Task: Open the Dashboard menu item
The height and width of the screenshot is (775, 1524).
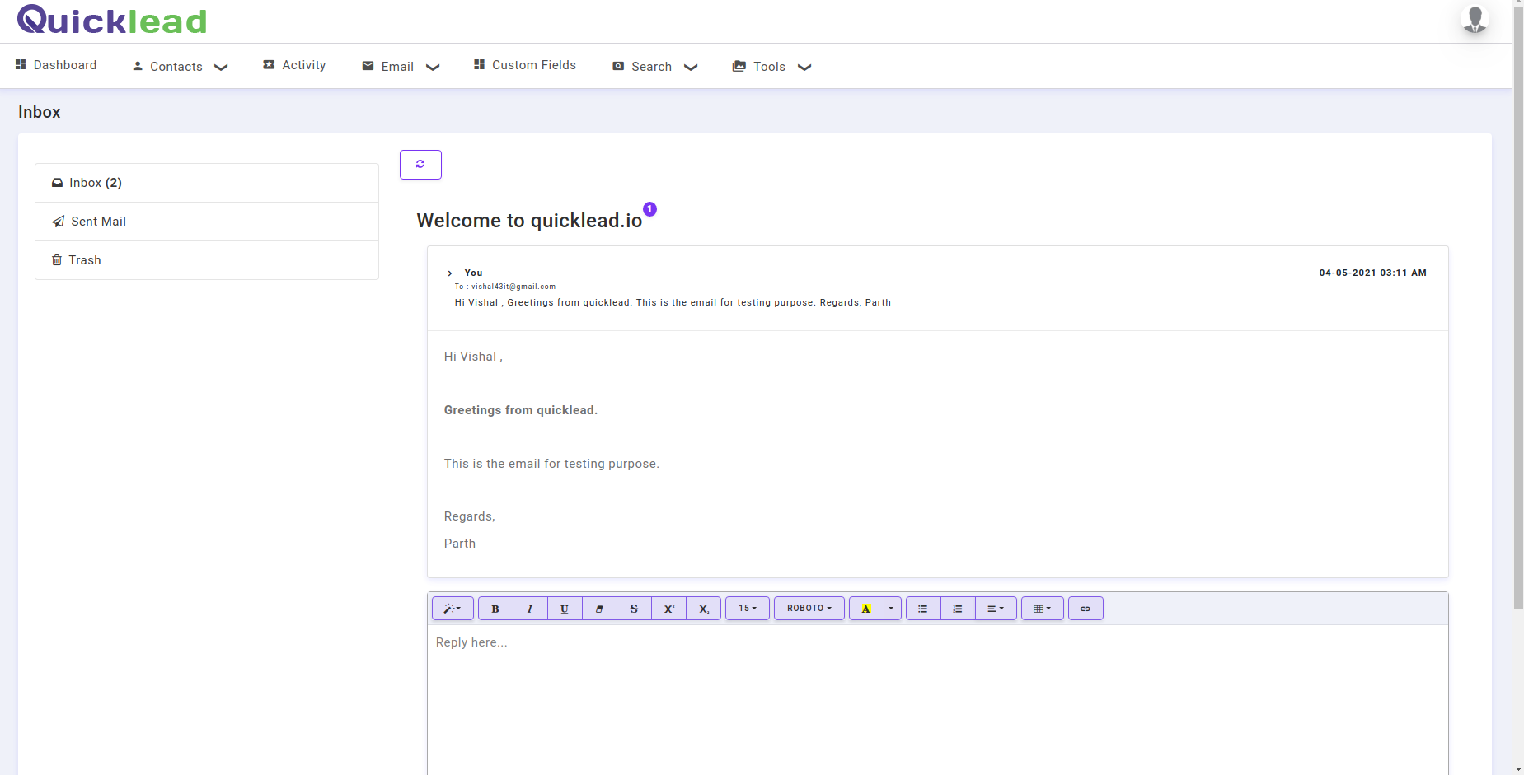Action: (x=56, y=65)
